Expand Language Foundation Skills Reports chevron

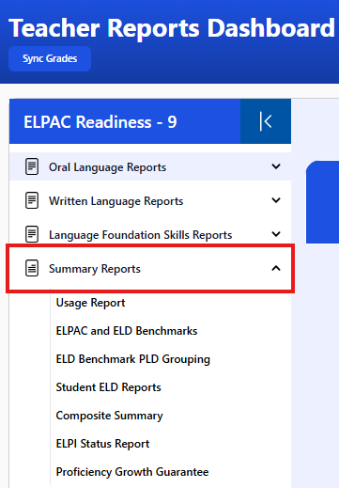click(276, 234)
